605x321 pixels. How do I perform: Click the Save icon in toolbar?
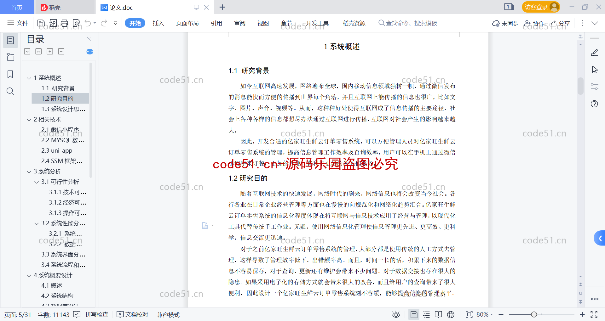(41, 23)
